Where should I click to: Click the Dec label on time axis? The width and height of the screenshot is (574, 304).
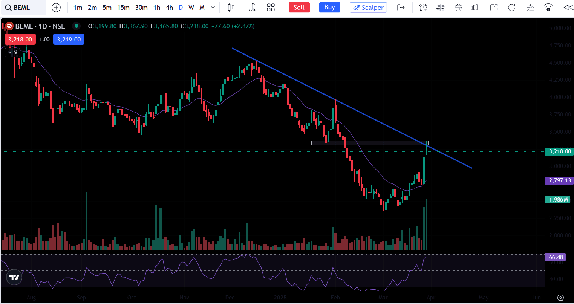[x=230, y=298]
